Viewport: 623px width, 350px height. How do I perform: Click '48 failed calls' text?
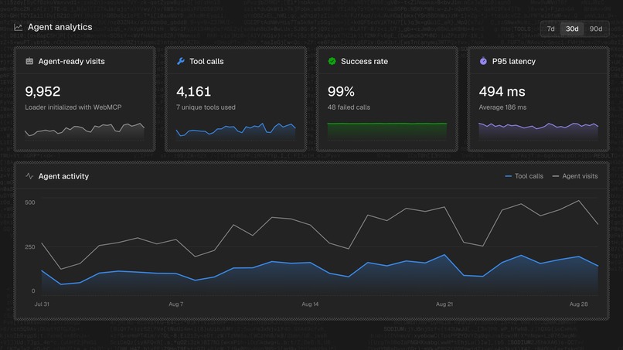point(349,107)
